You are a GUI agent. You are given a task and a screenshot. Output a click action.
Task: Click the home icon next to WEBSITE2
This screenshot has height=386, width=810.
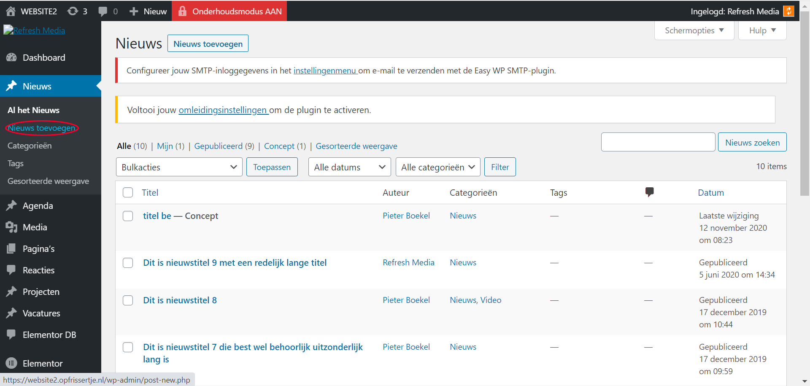click(x=11, y=11)
